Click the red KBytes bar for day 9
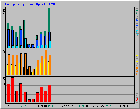 tap(41, 95)
